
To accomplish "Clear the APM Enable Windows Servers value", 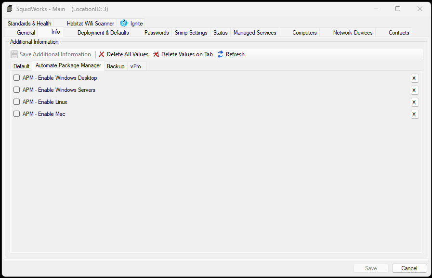I will click(415, 90).
